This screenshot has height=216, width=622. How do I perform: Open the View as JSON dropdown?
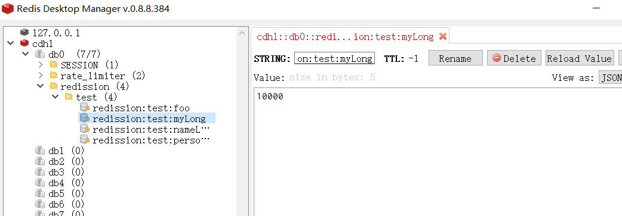tap(611, 77)
